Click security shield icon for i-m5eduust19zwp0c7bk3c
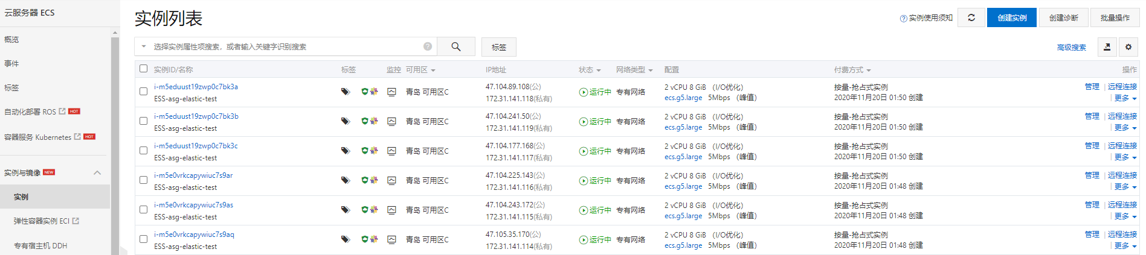Screen dimensions: 1146x255 (364, 151)
